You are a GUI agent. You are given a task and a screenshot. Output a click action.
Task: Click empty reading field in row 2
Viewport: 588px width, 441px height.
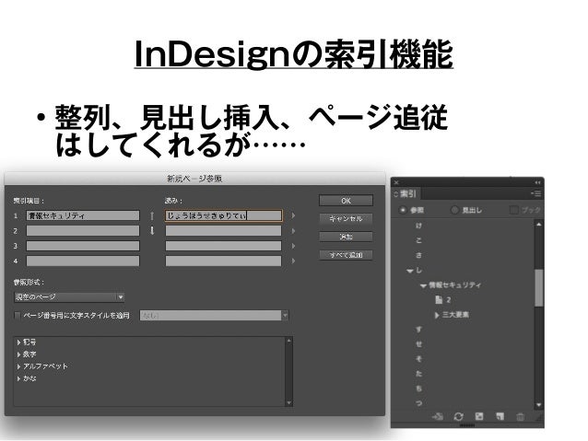point(223,231)
